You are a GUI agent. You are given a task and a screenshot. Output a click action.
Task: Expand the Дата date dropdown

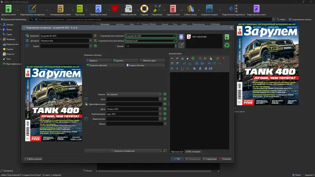click(160, 109)
